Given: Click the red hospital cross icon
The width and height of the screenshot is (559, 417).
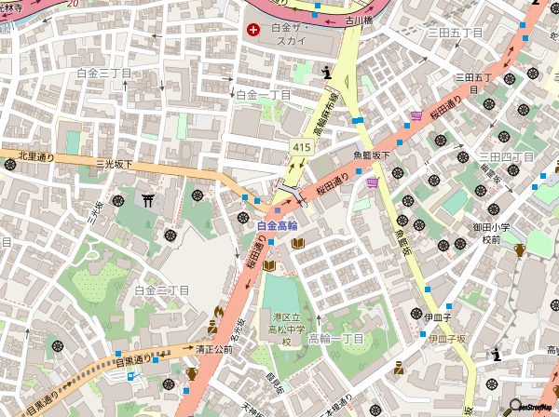Looking at the screenshot, I should (x=253, y=30).
